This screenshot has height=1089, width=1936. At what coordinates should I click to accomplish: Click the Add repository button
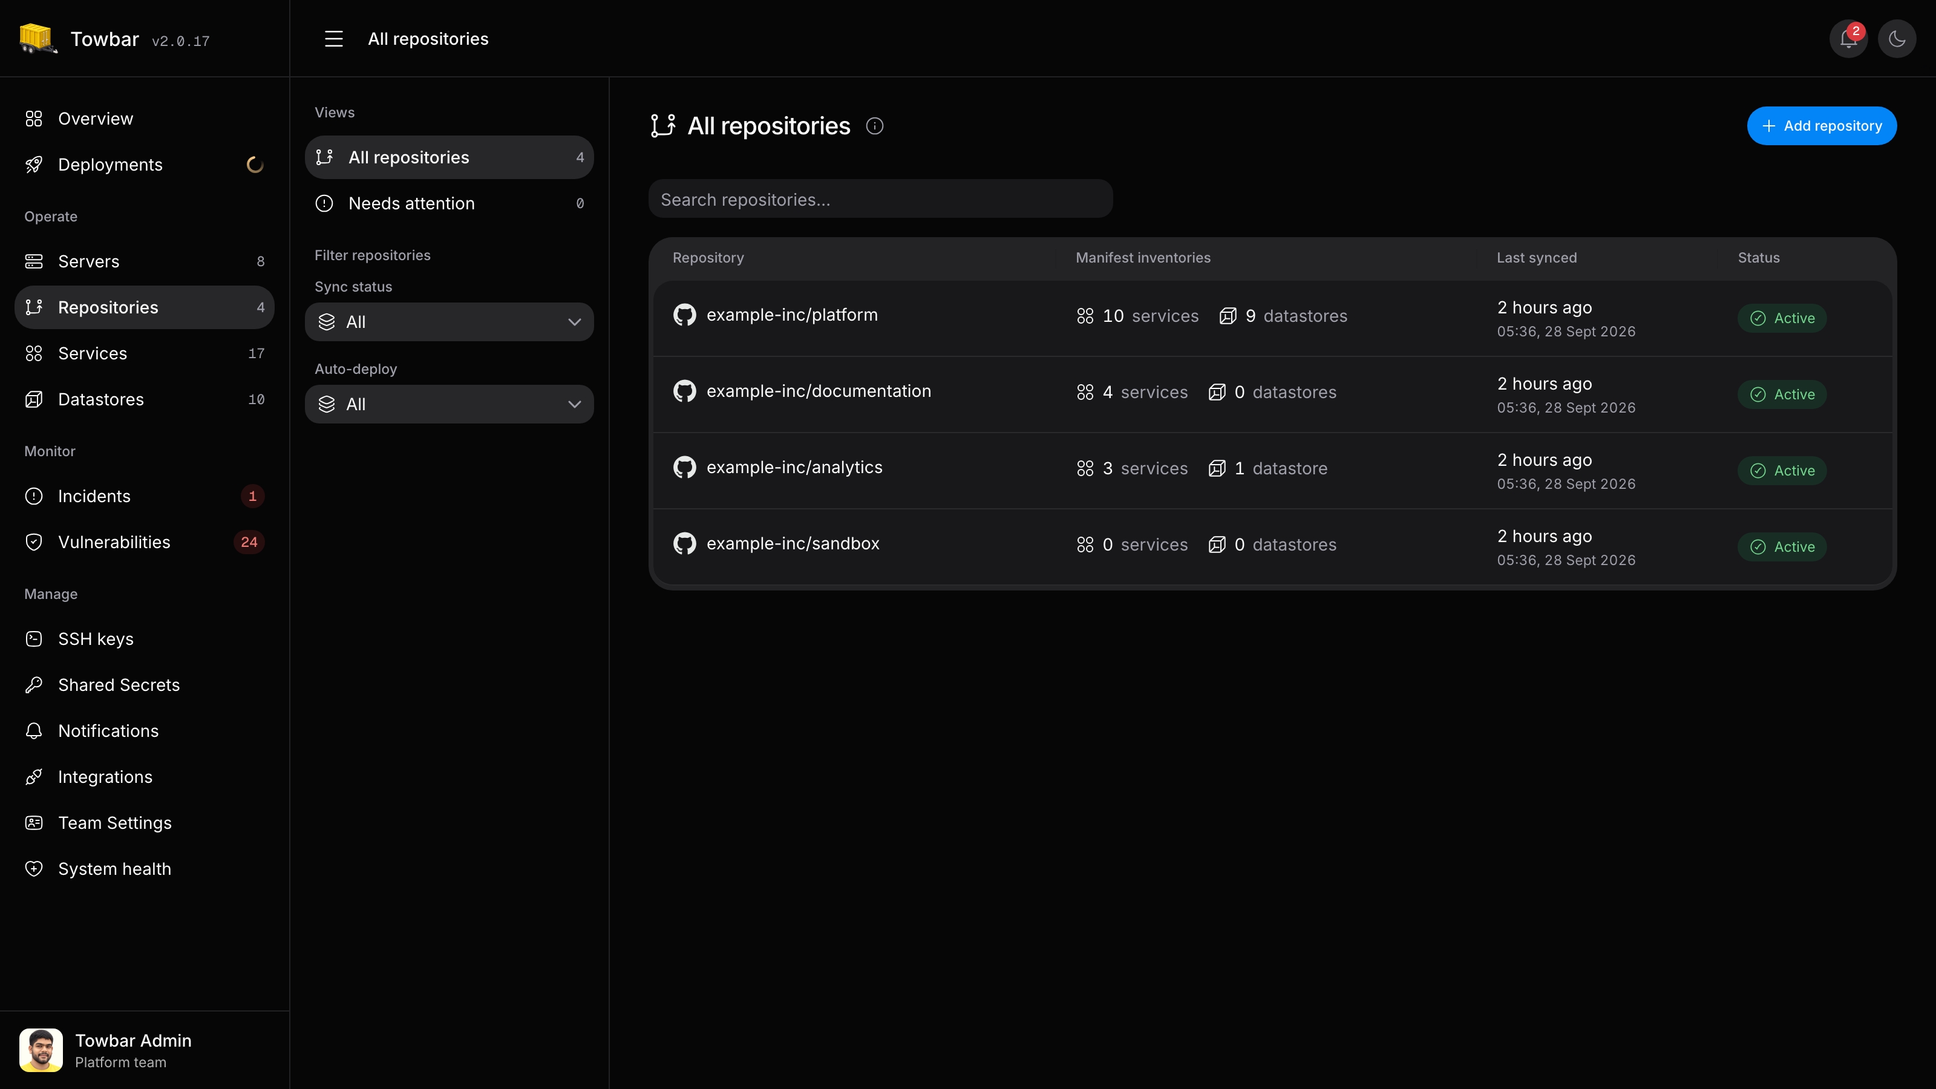point(1822,126)
